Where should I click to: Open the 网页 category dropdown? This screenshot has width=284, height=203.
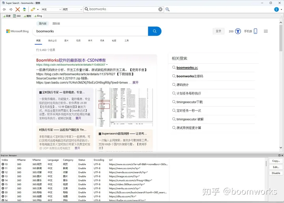[73, 9]
